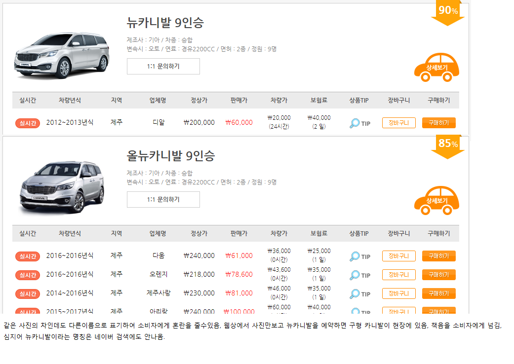Click the 실시간 badge on 아리랑 row
The width and height of the screenshot is (514, 364).
(x=27, y=311)
